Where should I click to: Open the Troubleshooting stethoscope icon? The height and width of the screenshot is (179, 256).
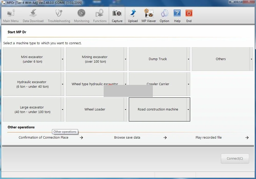point(59,14)
